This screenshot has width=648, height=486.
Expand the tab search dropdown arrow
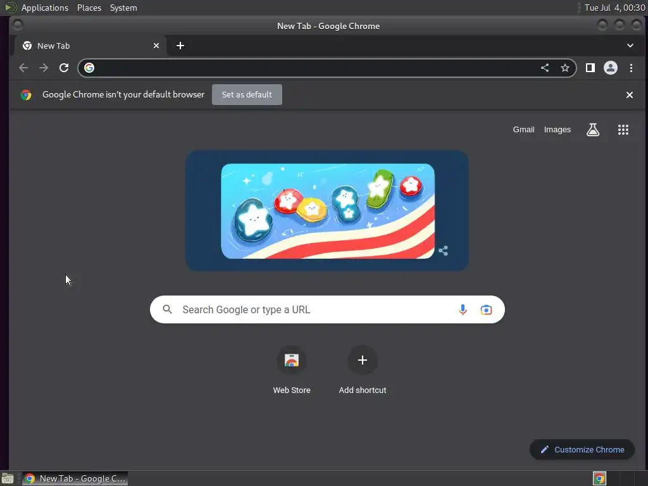point(630,46)
